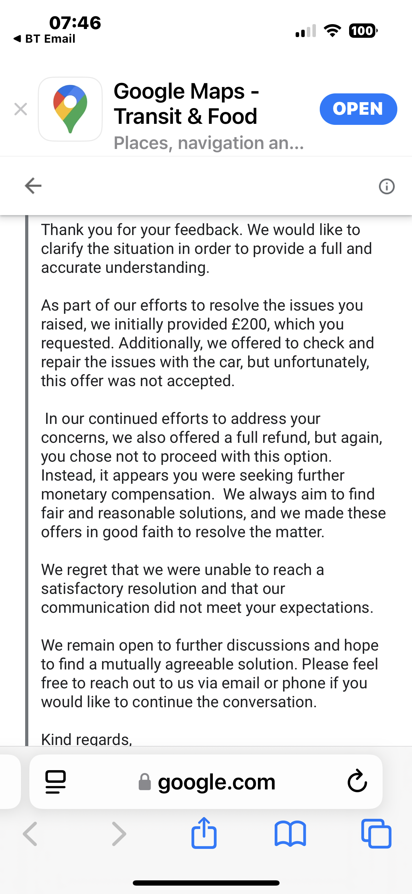Reload the page with refresh icon

pyautogui.click(x=357, y=781)
